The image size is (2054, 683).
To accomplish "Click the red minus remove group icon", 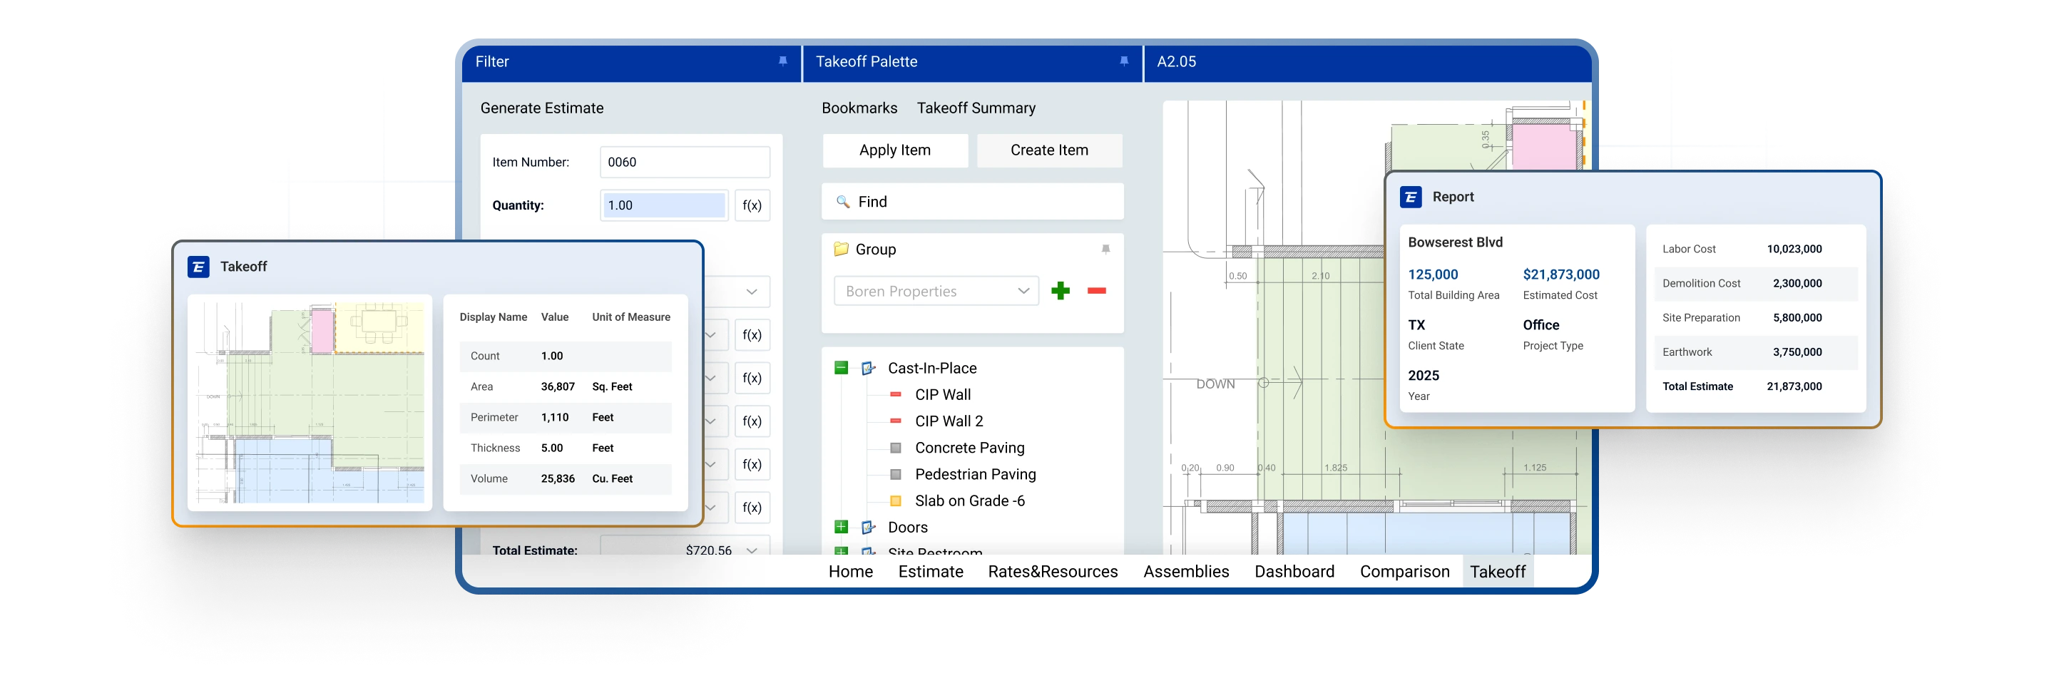I will coord(1096,291).
